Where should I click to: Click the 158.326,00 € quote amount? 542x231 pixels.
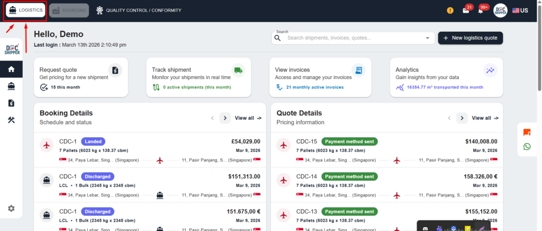point(481,176)
